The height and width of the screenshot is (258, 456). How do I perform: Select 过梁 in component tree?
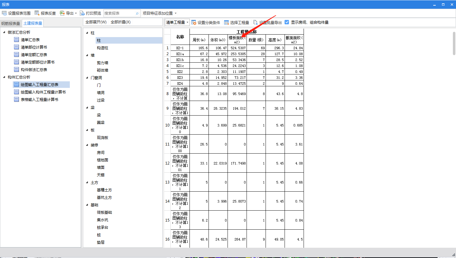101,100
